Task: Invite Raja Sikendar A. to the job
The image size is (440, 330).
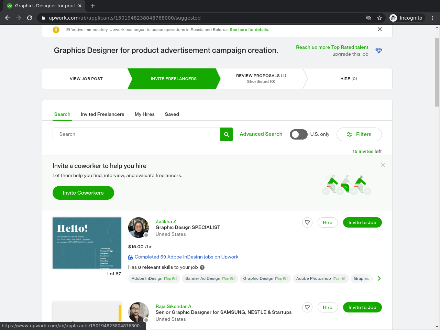Action: (362, 307)
